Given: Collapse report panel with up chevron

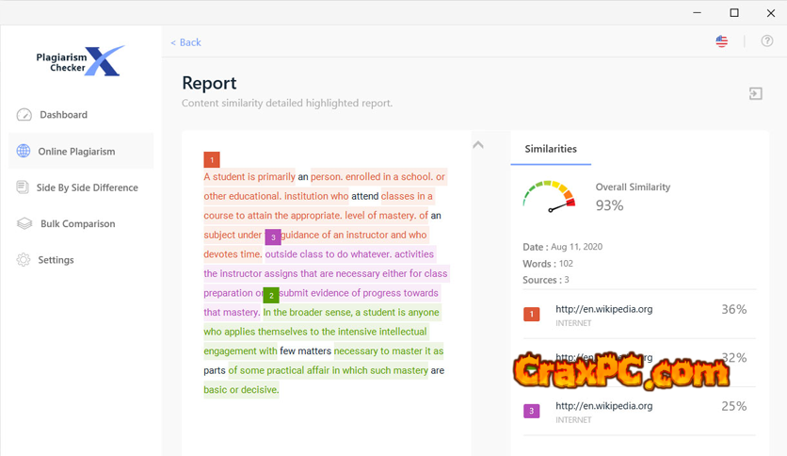Looking at the screenshot, I should pos(478,145).
